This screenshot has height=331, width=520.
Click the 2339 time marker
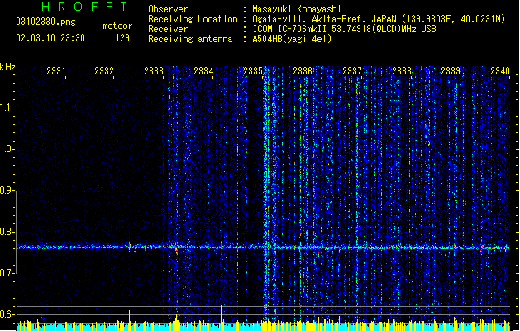point(451,70)
